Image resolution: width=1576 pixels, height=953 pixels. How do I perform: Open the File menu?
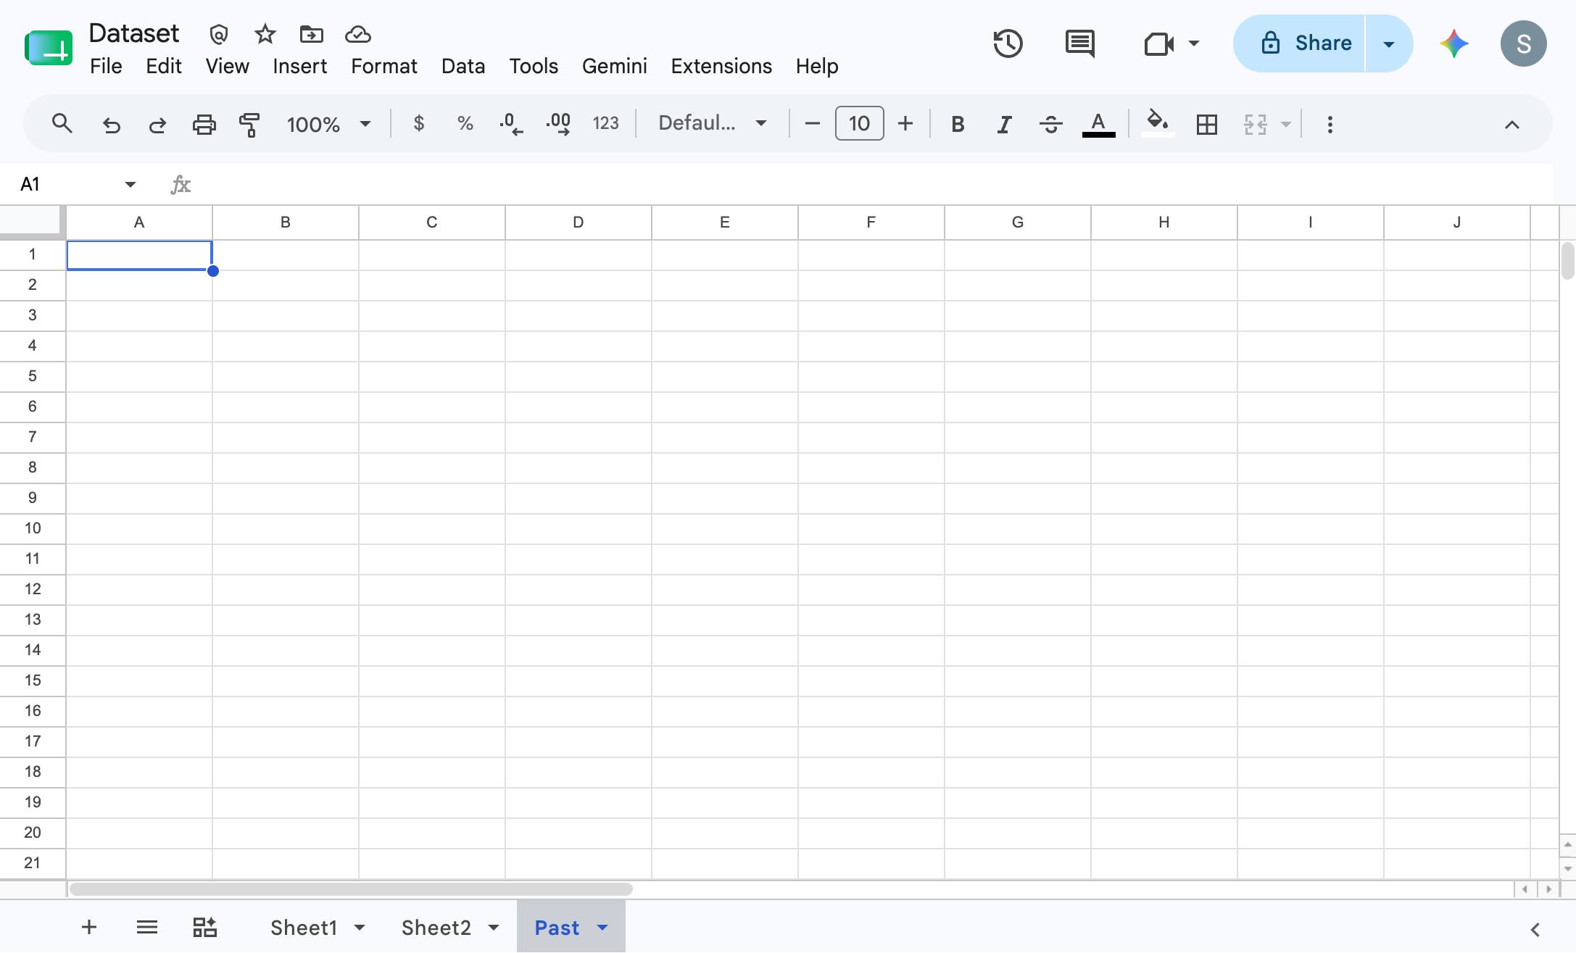[x=106, y=66]
